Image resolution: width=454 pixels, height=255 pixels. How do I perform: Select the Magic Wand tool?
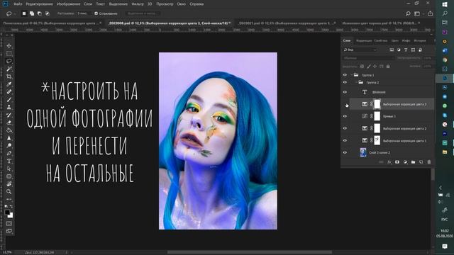tap(9, 69)
